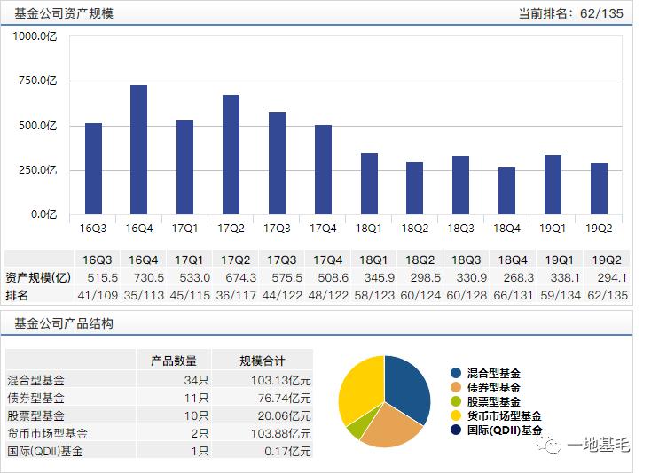Click the 17Q1 bar in the chart
Screen dimensions: 651x473
[184, 167]
